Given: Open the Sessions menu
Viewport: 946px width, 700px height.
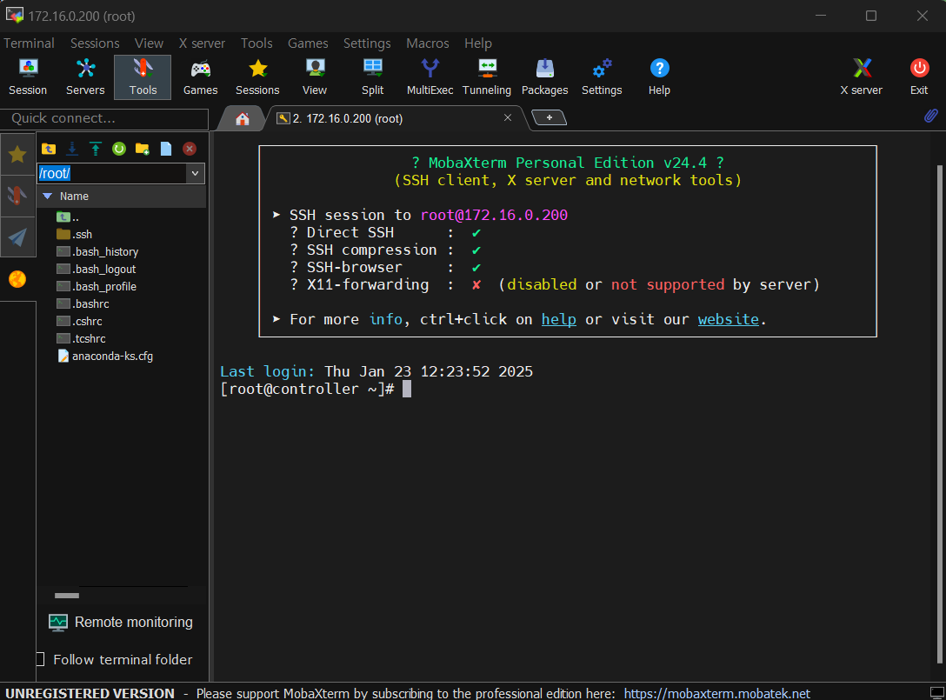Looking at the screenshot, I should tap(95, 43).
